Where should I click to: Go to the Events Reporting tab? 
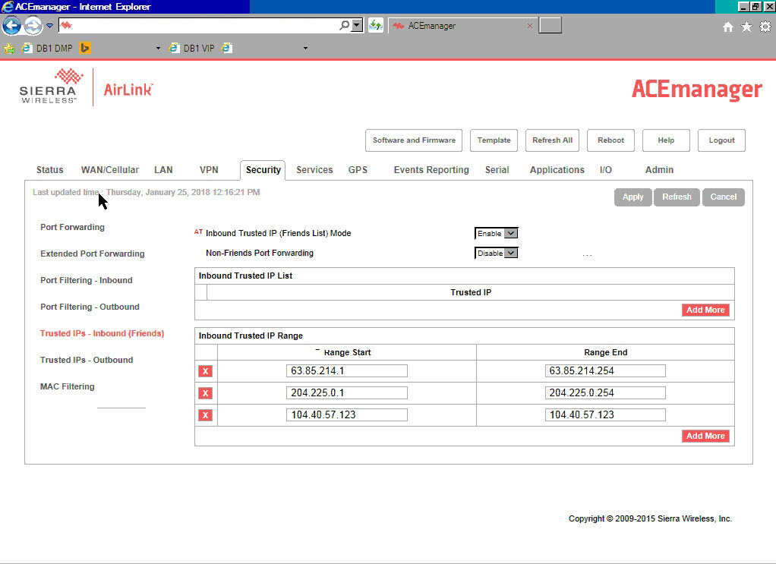click(x=431, y=170)
